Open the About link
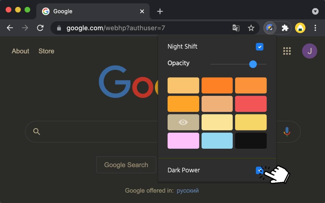Screen dimensions: 325x203 21,51
